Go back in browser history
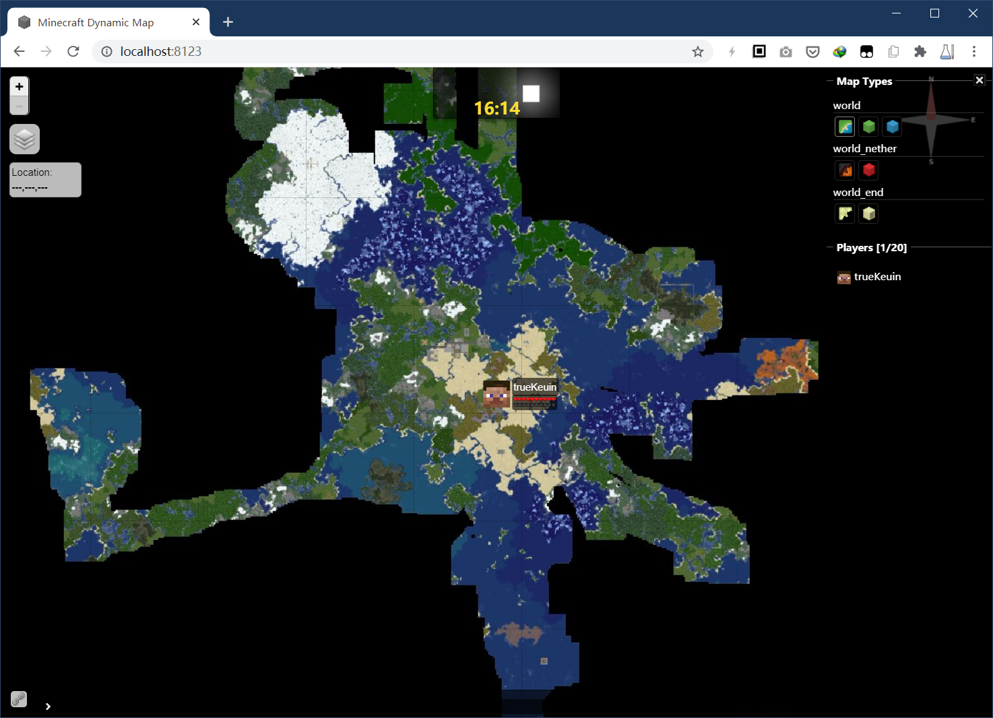993x718 pixels. pos(19,51)
